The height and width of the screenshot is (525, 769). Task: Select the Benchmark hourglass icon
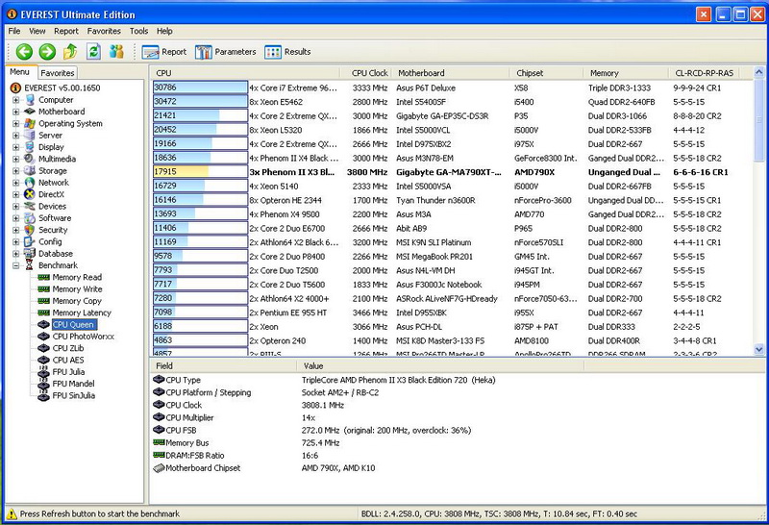pyautogui.click(x=30, y=265)
